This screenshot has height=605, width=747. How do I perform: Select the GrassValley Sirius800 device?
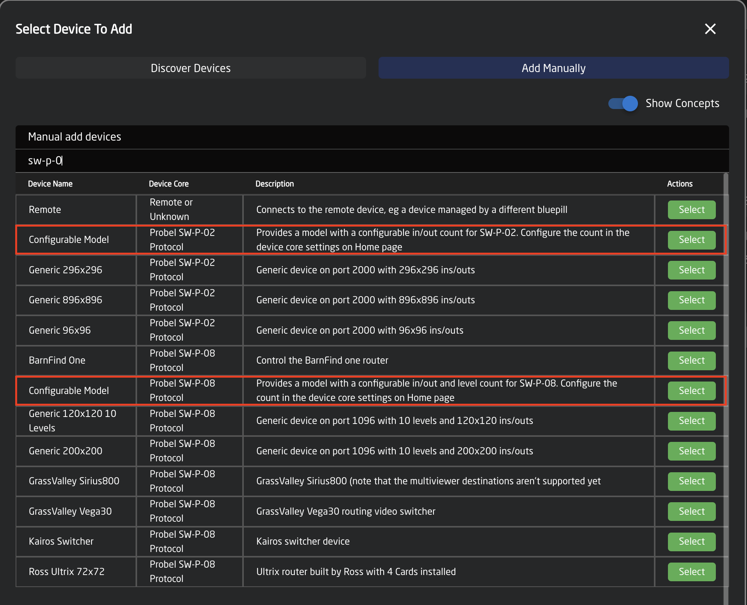click(692, 481)
